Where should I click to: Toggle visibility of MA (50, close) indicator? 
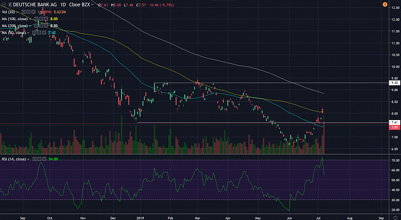point(35,33)
